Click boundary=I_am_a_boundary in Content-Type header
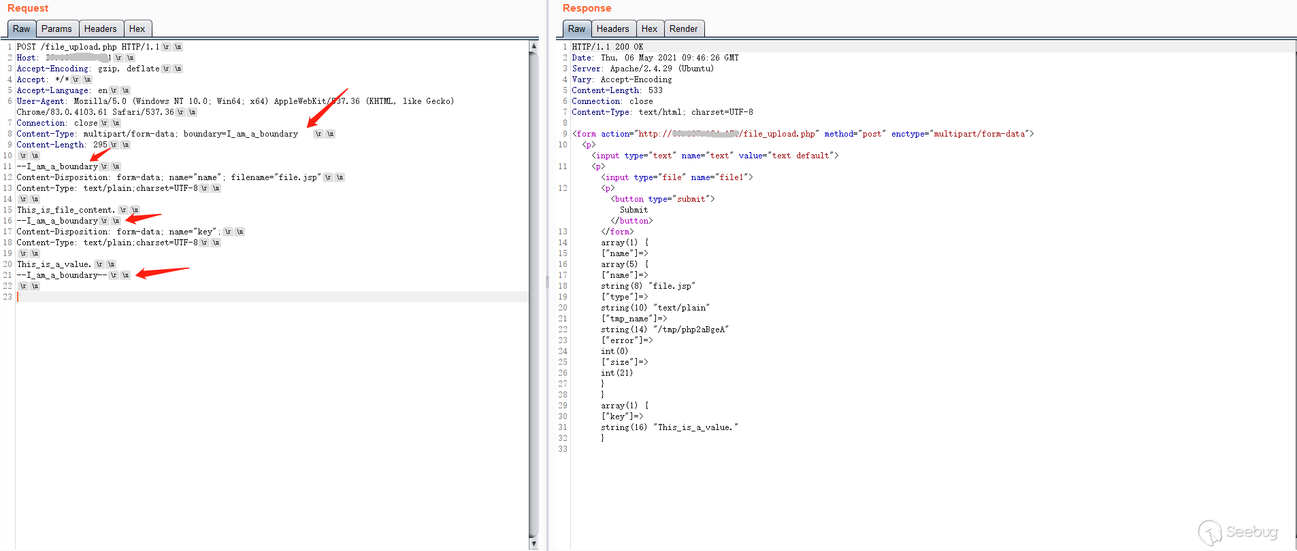Viewport: 1297px width, 551px height. click(240, 134)
